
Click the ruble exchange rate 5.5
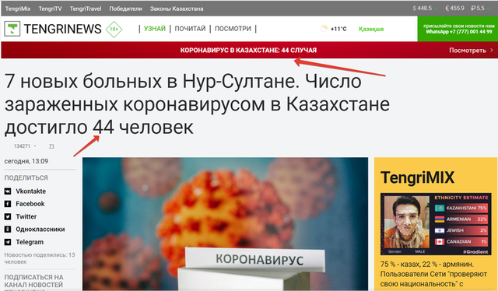[478, 9]
